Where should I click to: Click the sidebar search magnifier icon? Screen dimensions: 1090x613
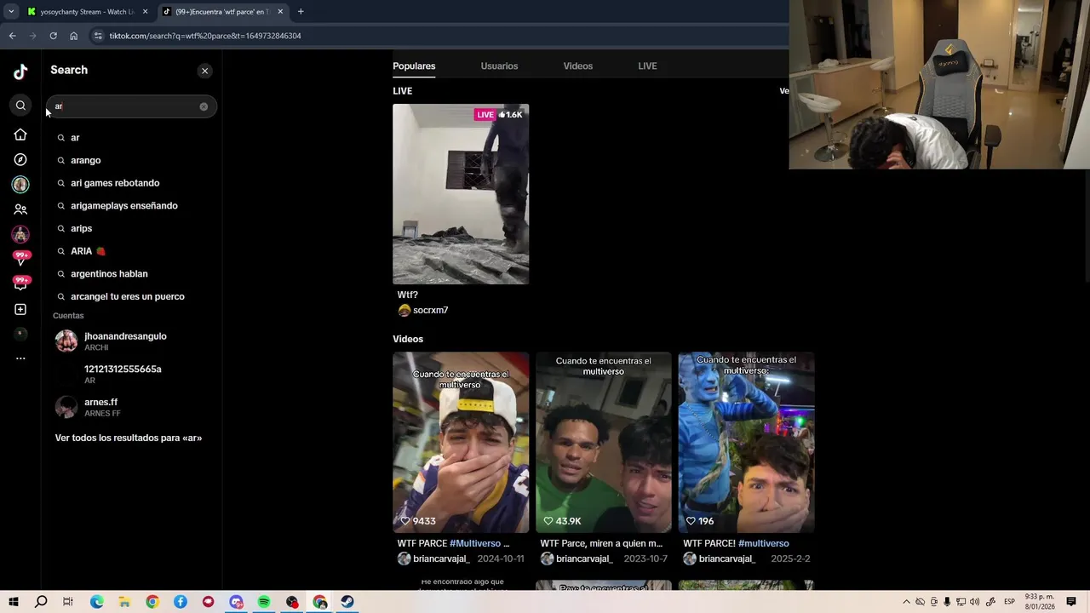(20, 106)
